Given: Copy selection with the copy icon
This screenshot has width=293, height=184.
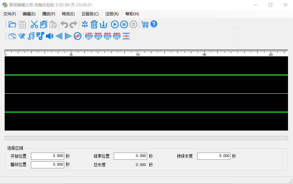Looking at the screenshot, I should [x=44, y=25].
